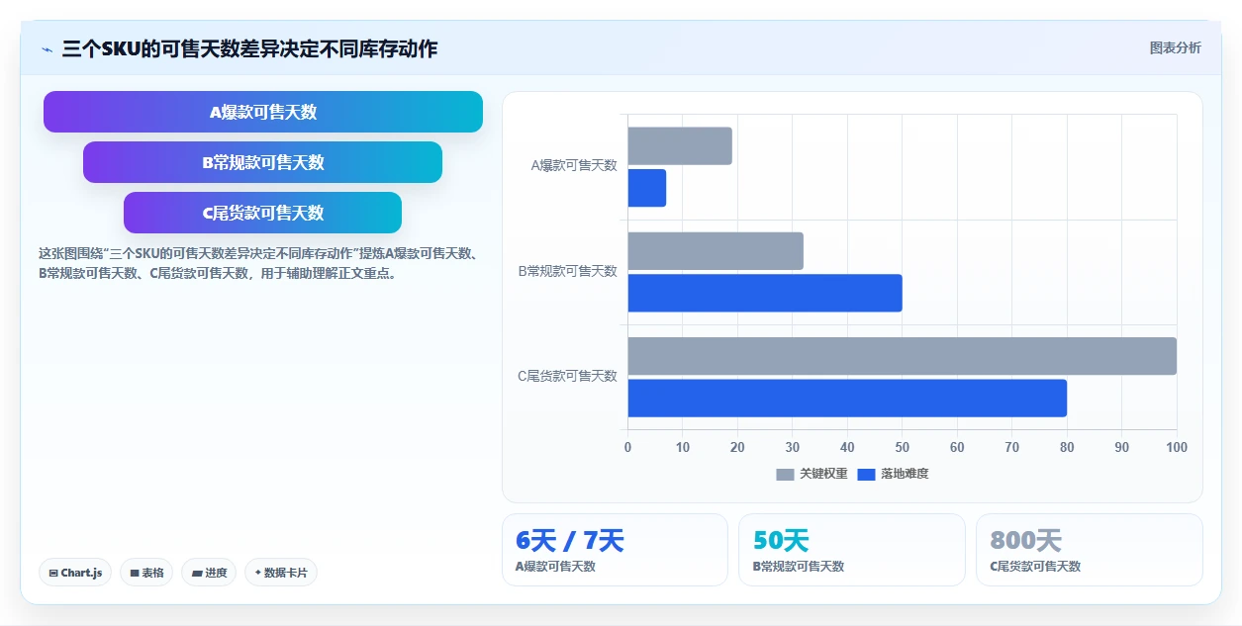Toggle the 关键权重 legend gray swatch
This screenshot has height=626, width=1242.
tap(785, 475)
